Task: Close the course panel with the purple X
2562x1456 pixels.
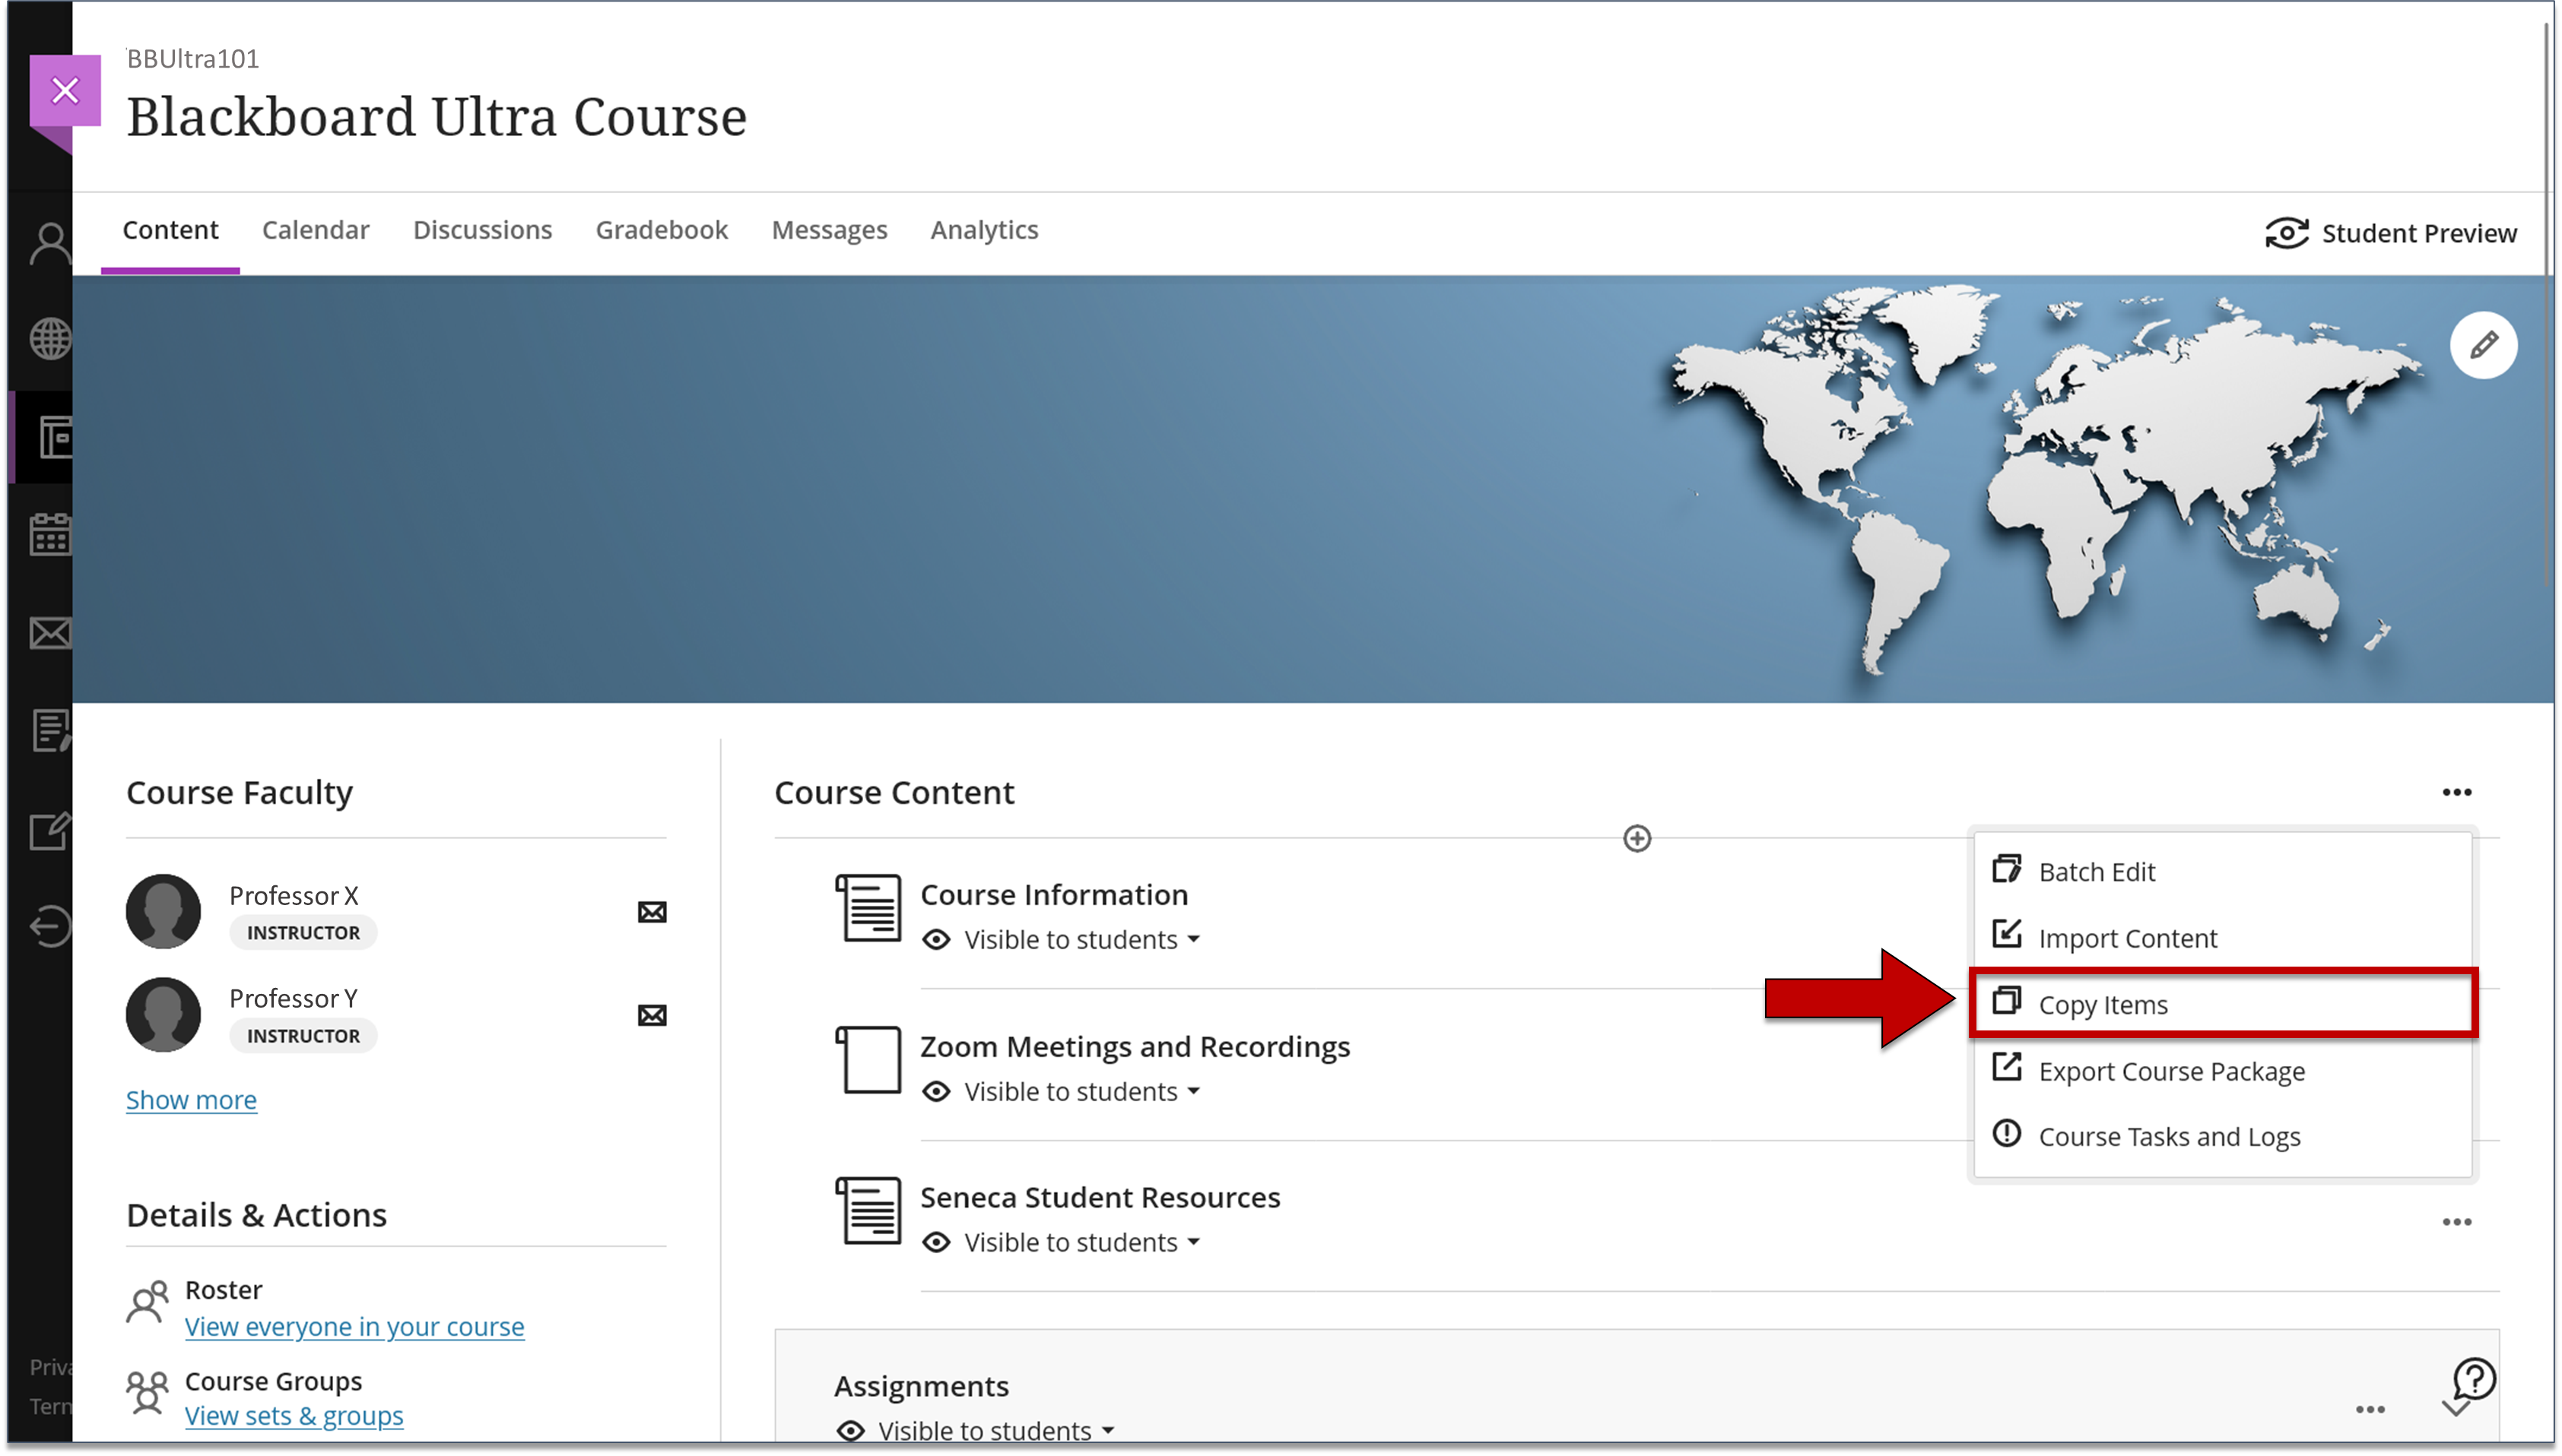Action: coord(65,91)
